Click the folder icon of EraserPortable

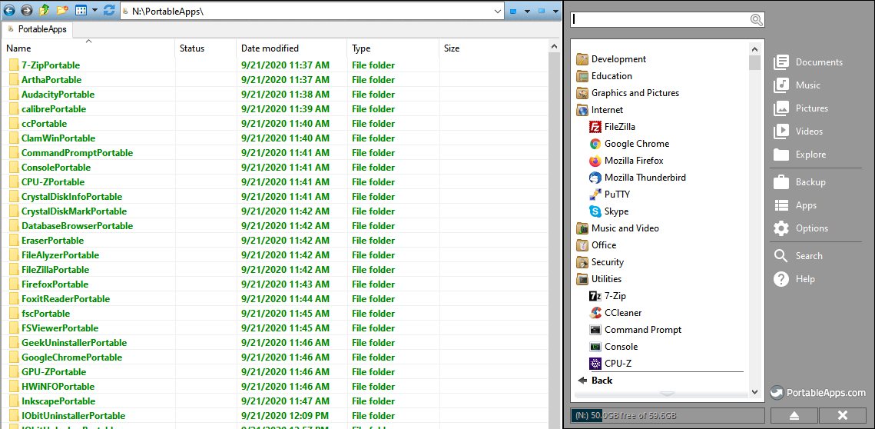tap(14, 240)
